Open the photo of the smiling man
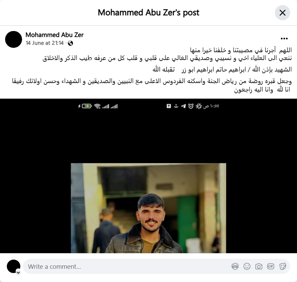The image size is (297, 282). coord(149,176)
